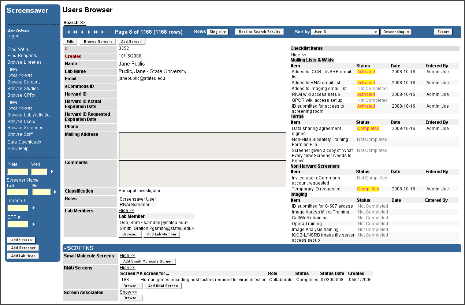Image resolution: width=465 pixels, height=305 pixels.
Task: Submit CPR # search arrow
Action: (33, 224)
